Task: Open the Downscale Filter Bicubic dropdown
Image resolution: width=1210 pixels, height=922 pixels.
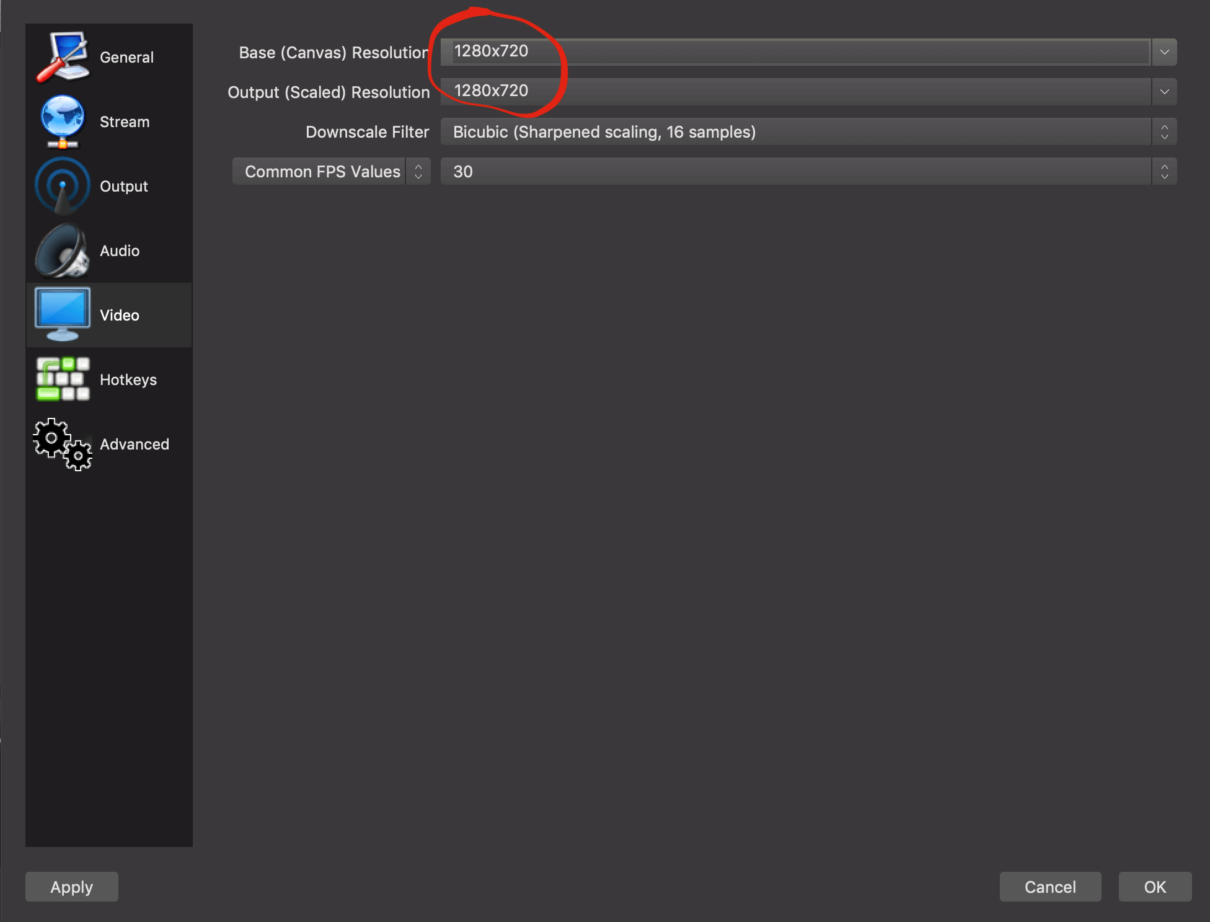Action: (808, 131)
